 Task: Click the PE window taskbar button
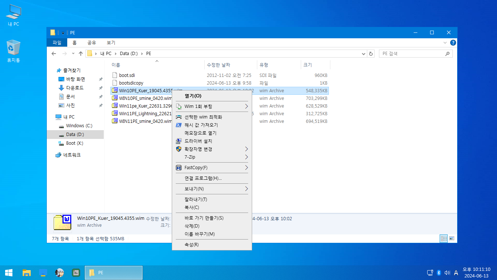[114, 272]
